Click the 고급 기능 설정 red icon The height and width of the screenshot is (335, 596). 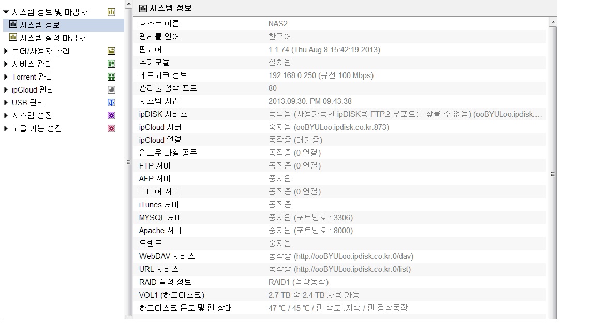[x=111, y=128]
